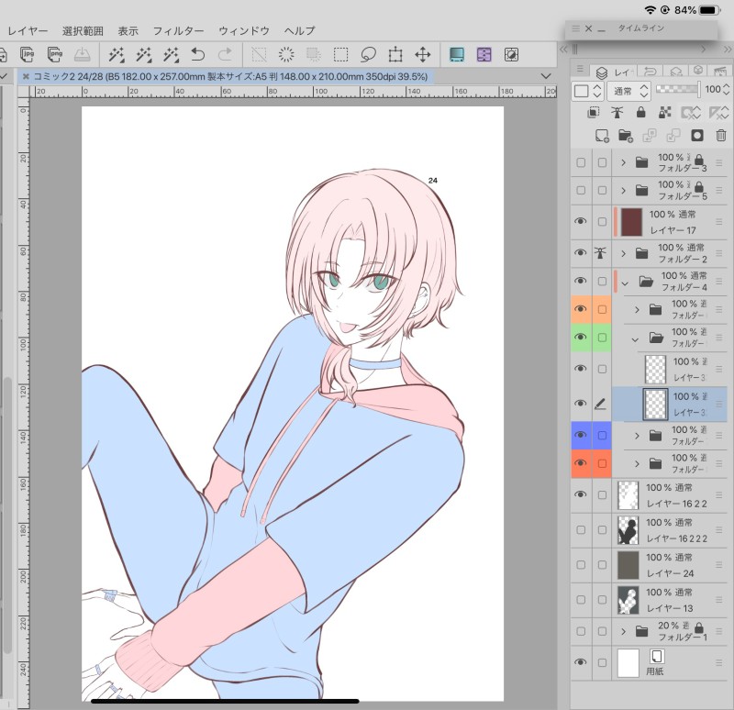Screen dimensions: 734x710
Task: Click the create layer mask icon
Action: tap(697, 136)
